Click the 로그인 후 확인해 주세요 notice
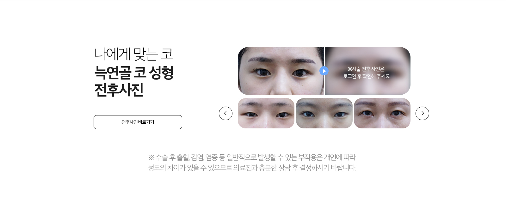The image size is (506, 212). pos(366,76)
